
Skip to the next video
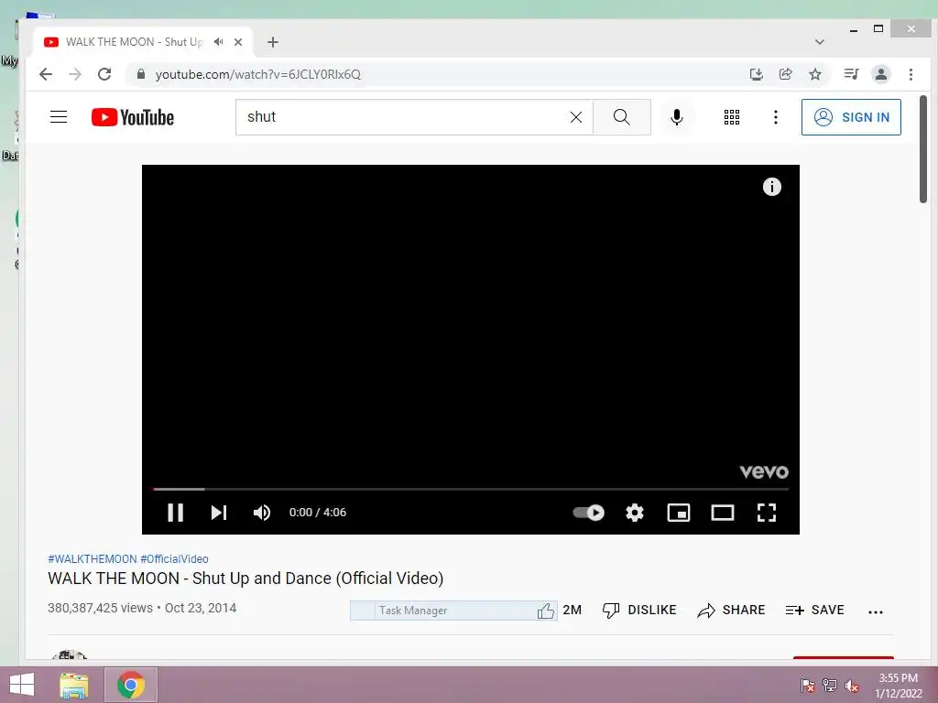pyautogui.click(x=219, y=513)
